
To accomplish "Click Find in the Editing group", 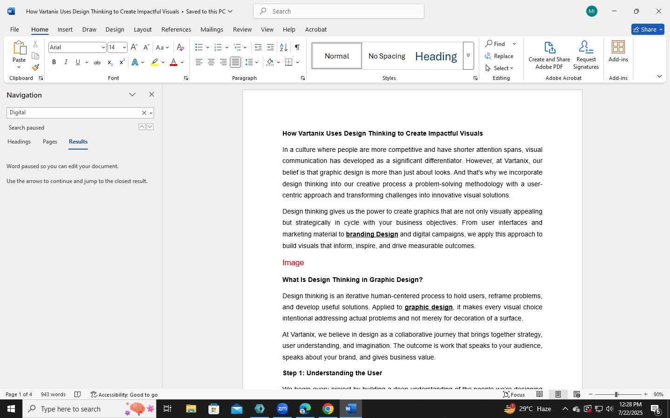I will point(496,44).
